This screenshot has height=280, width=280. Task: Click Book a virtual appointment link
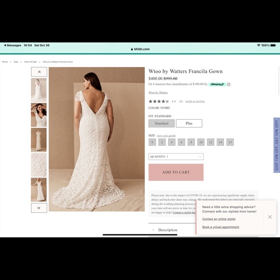click(221, 227)
